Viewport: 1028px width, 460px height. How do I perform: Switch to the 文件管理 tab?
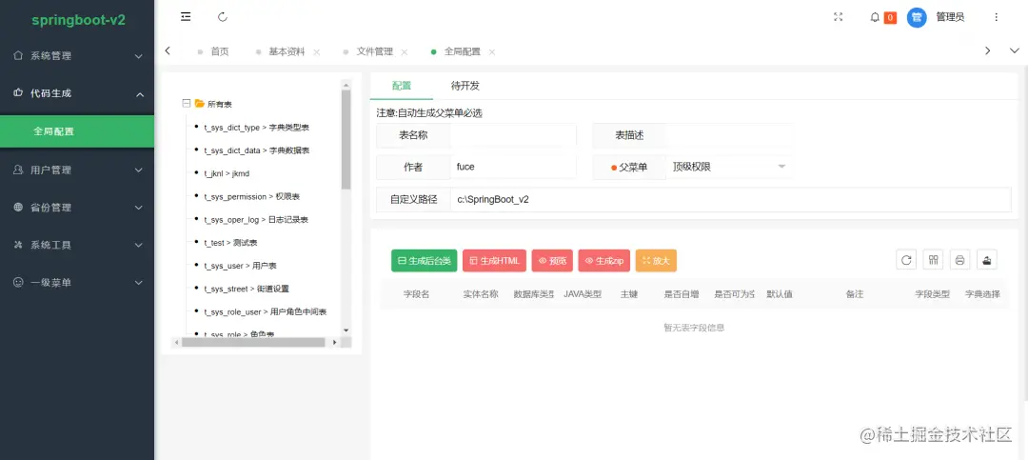click(x=374, y=51)
